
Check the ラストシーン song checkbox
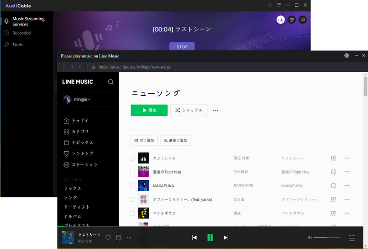(132, 158)
